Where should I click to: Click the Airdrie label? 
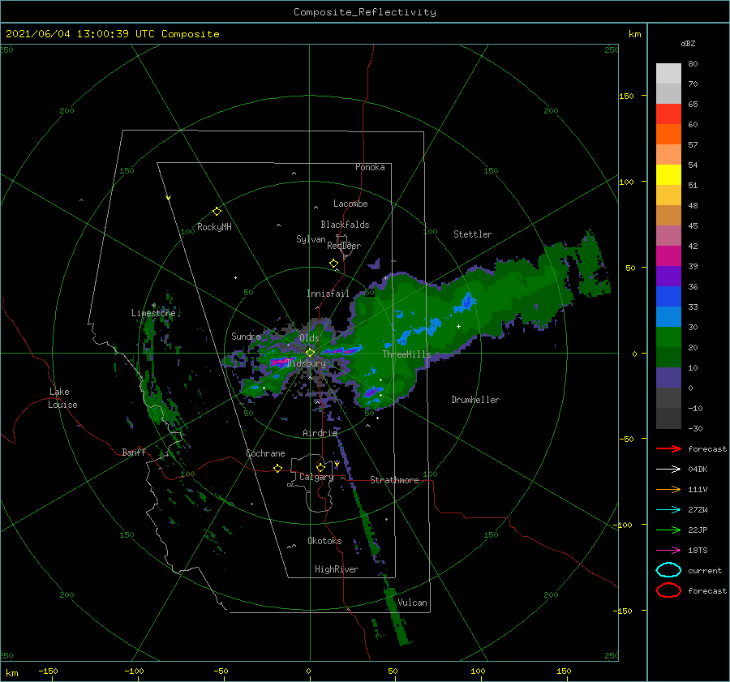320,433
